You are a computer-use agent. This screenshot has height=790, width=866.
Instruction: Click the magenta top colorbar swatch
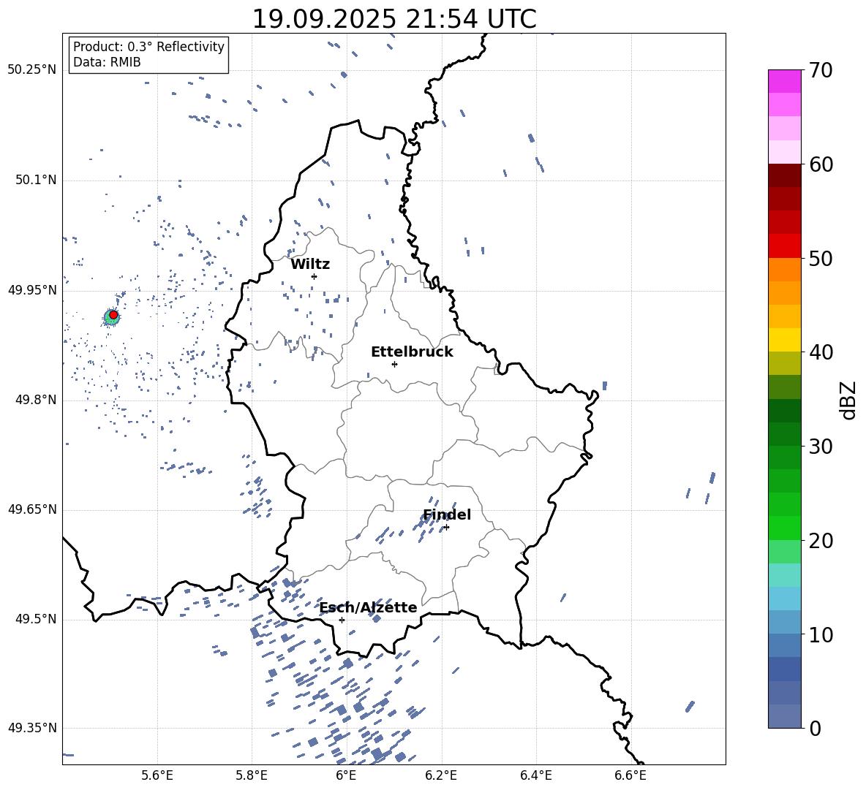click(784, 81)
